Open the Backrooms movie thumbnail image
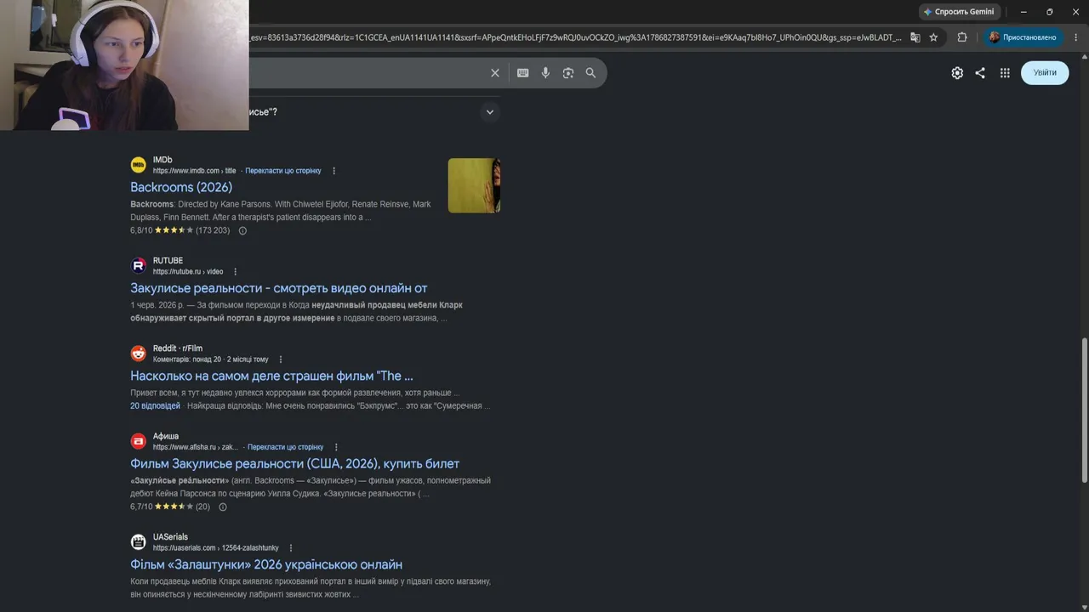The width and height of the screenshot is (1089, 612). pos(474,185)
